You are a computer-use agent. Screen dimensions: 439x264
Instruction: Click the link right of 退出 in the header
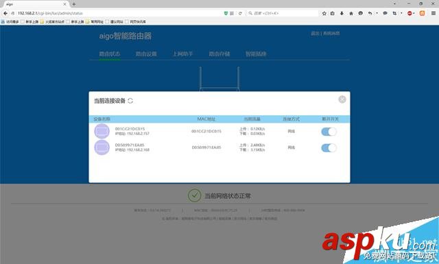point(331,34)
